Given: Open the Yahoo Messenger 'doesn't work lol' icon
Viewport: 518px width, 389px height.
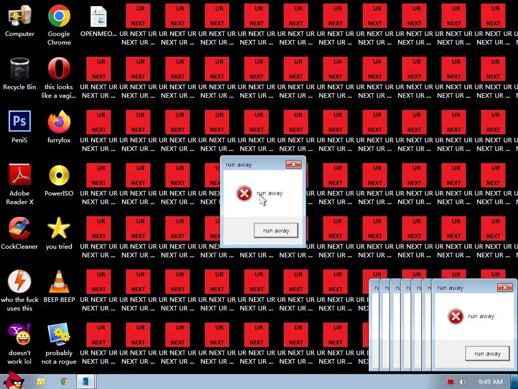Looking at the screenshot, I should pos(20,344).
